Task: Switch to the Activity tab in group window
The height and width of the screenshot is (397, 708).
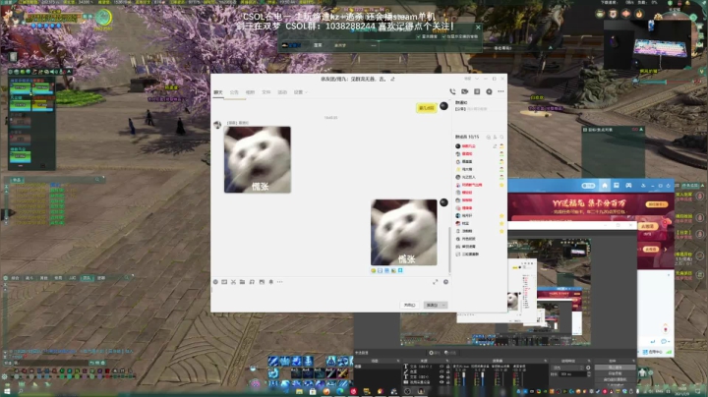Action: 282,92
